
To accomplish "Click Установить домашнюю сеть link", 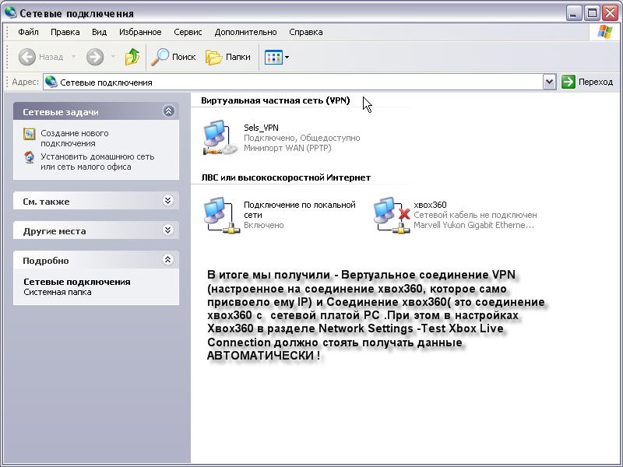I will [x=97, y=162].
